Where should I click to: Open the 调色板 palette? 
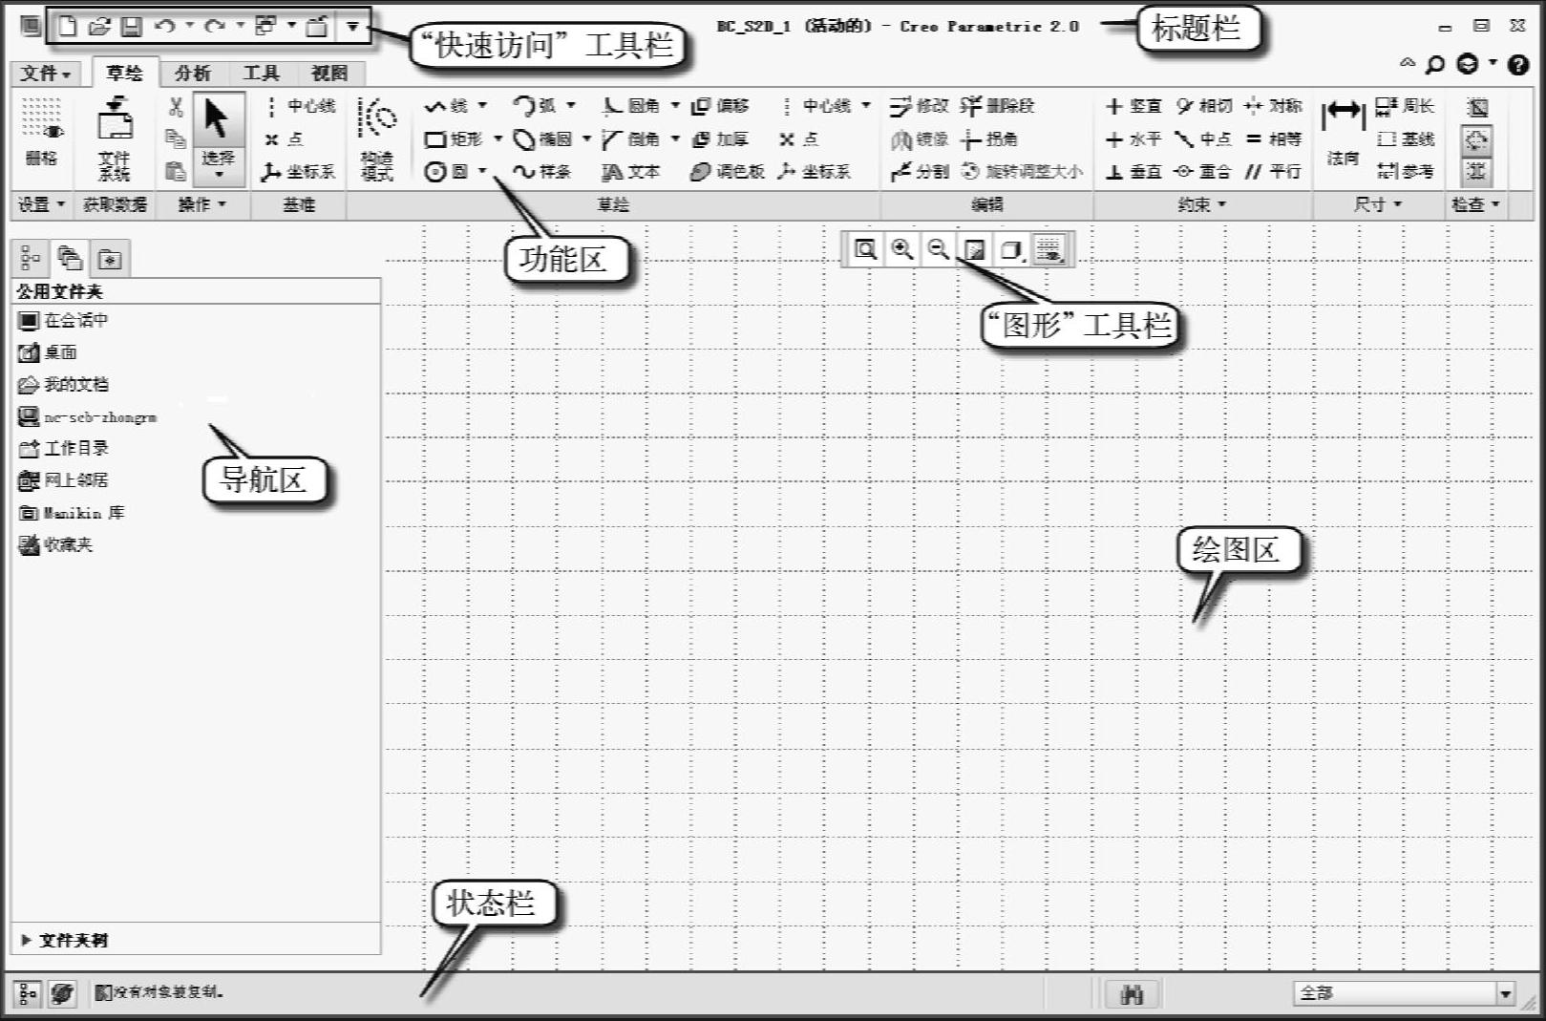728,172
